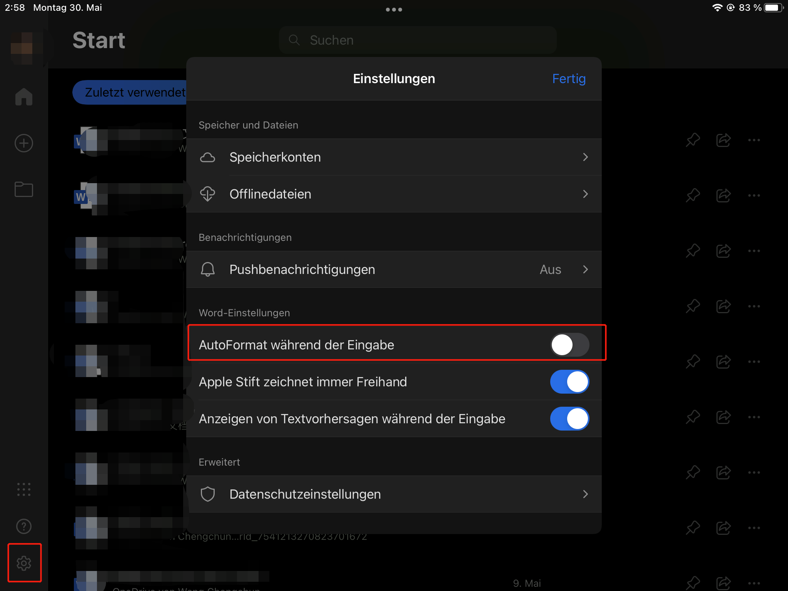This screenshot has height=591, width=788.
Task: Open Datenschutzeinstellungen menu item
Action: click(394, 494)
